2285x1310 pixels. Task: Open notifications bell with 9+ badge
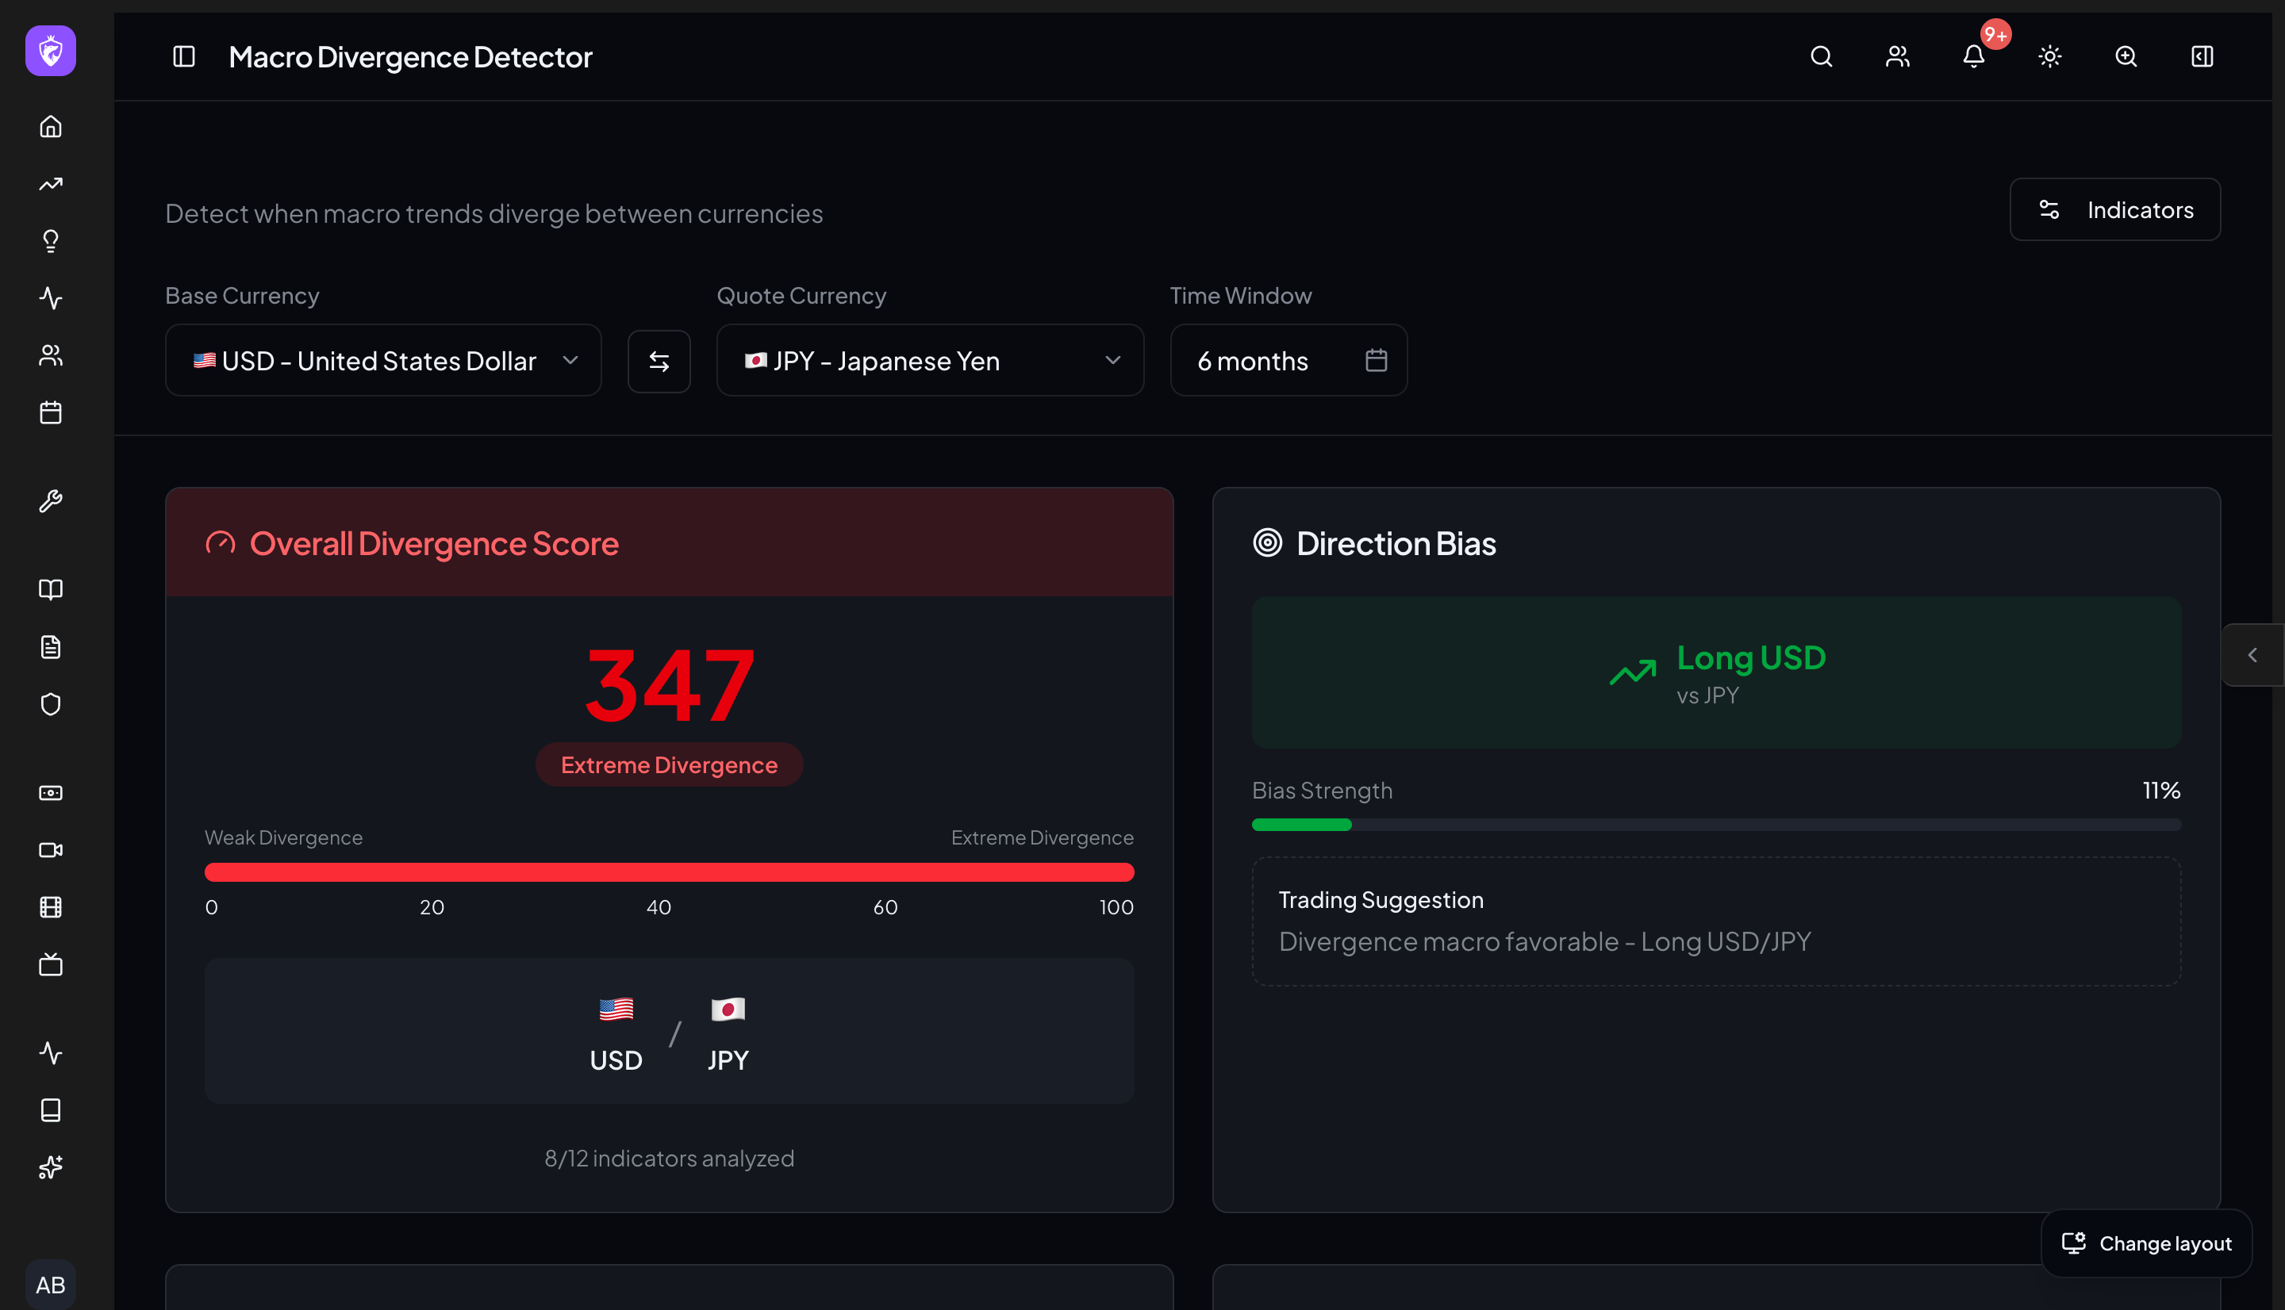pyautogui.click(x=1974, y=56)
